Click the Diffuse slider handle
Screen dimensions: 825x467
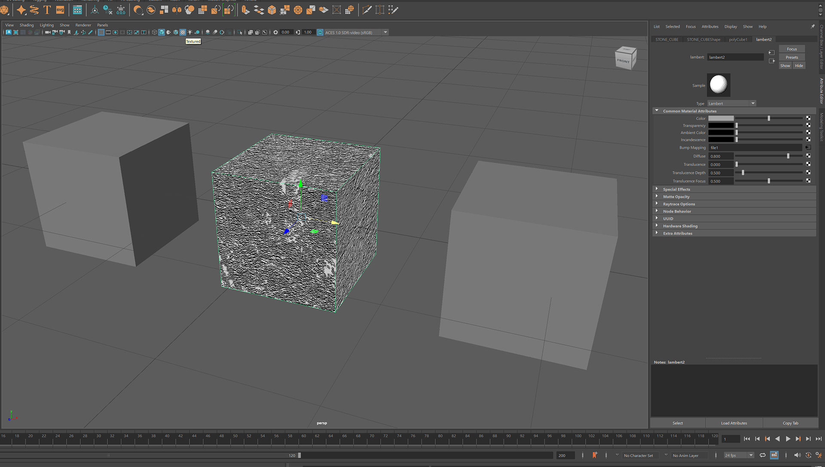pyautogui.click(x=788, y=156)
